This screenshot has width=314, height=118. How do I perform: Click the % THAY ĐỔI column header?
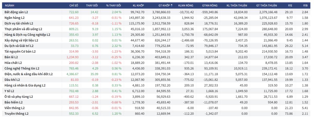(114, 5)
